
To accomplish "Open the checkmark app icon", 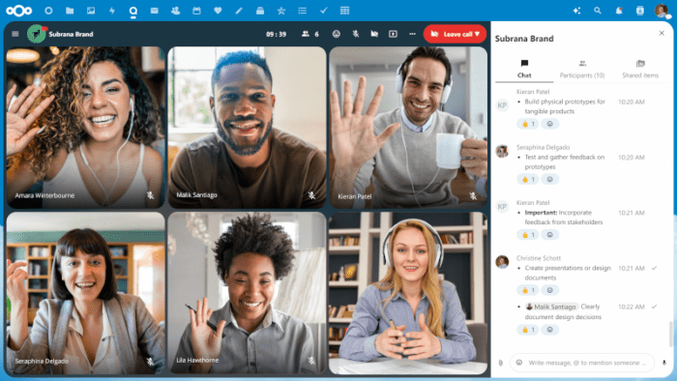I will pyautogui.click(x=323, y=11).
